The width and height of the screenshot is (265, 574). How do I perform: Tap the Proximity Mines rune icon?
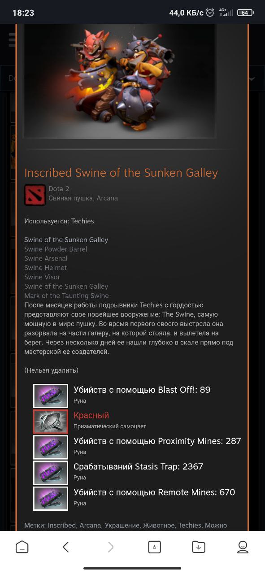pos(51,447)
